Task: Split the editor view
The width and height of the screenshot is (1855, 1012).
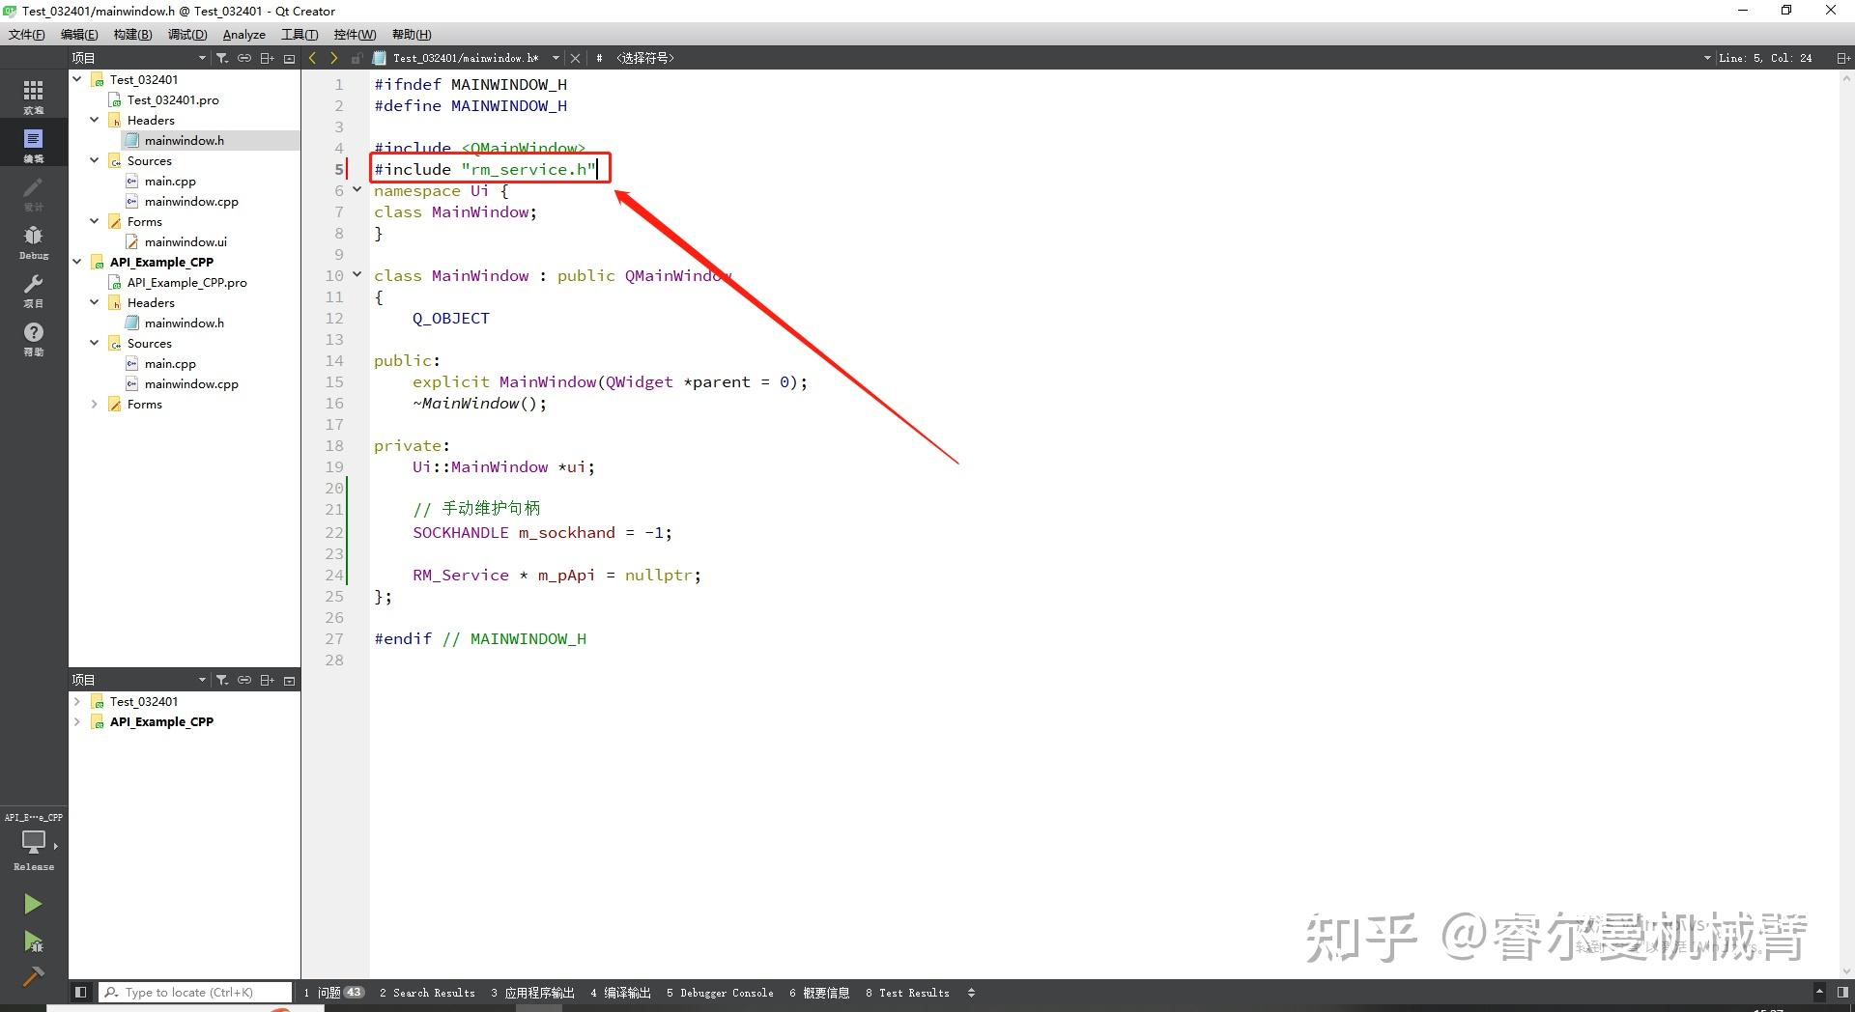Action: click(1842, 58)
